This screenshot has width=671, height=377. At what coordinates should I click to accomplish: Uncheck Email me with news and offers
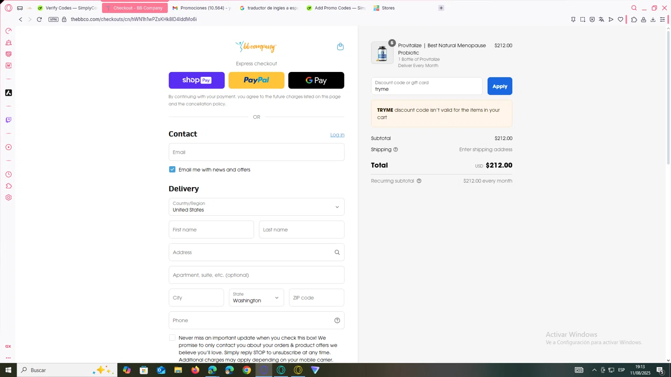(172, 169)
